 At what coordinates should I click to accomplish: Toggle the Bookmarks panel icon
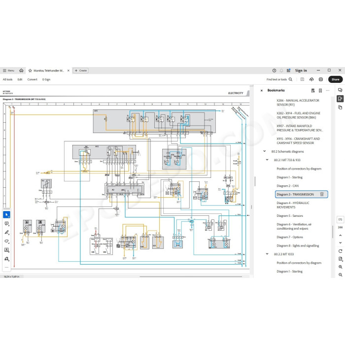[x=340, y=99]
